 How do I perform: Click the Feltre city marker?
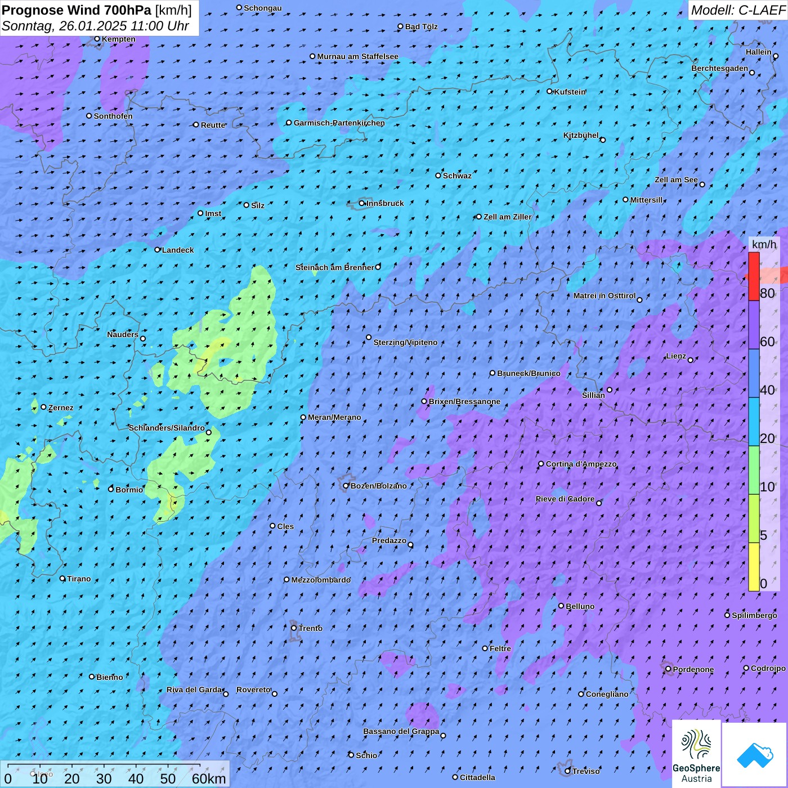coord(485,648)
